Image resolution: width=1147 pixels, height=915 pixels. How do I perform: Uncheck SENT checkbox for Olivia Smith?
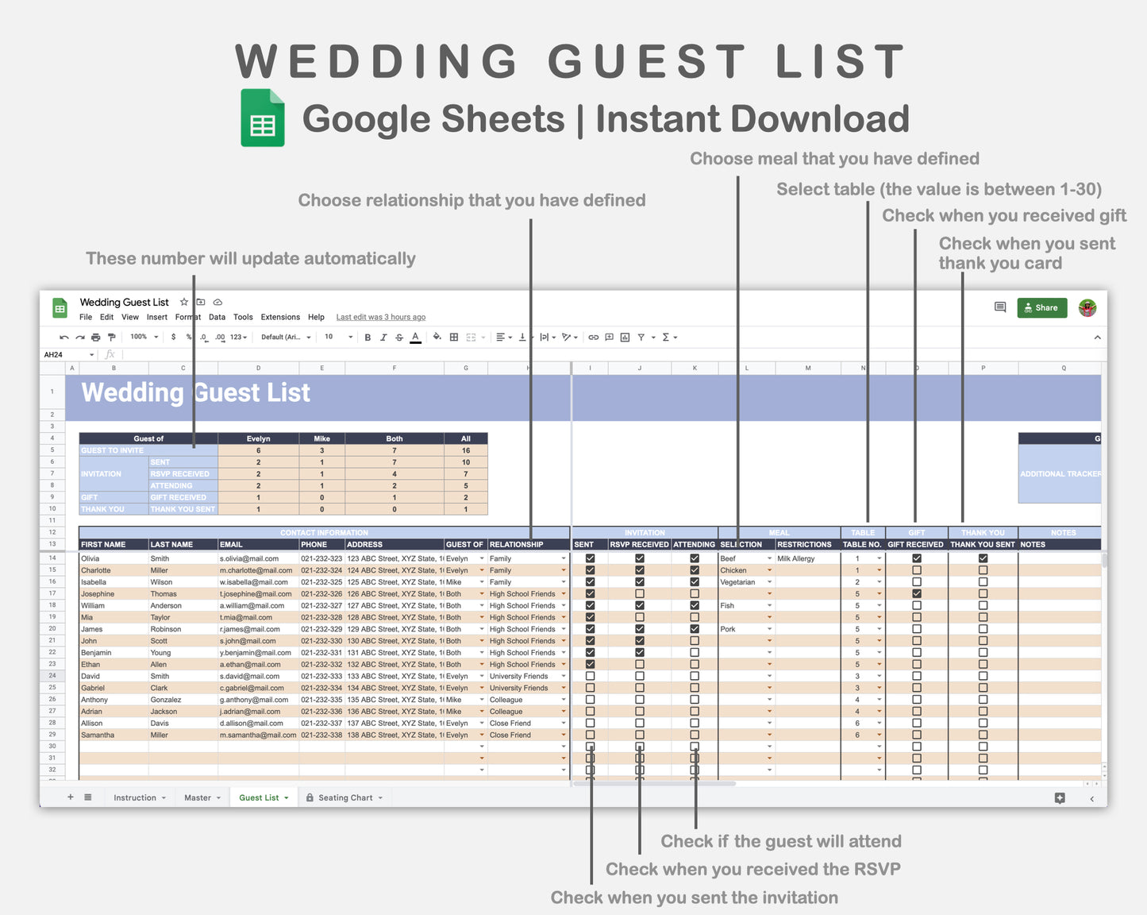[590, 558]
